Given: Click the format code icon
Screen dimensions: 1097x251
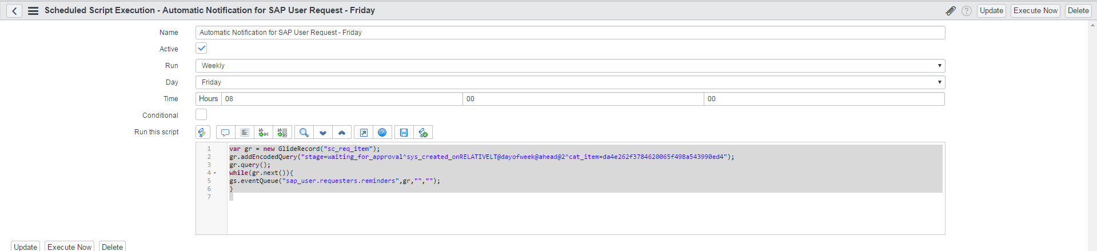Looking at the screenshot, I should (x=245, y=133).
